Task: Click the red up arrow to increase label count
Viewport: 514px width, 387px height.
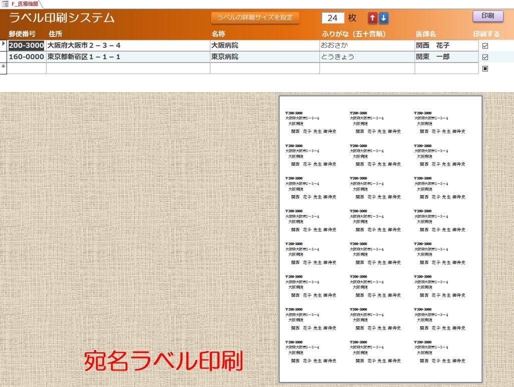Action: (372, 18)
